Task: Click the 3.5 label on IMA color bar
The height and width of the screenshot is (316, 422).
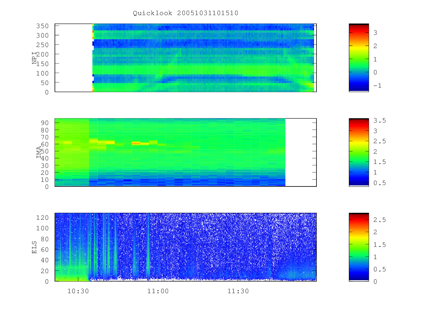Action: coord(379,120)
